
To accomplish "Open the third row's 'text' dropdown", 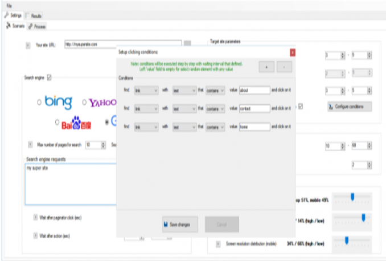I will click(x=184, y=127).
